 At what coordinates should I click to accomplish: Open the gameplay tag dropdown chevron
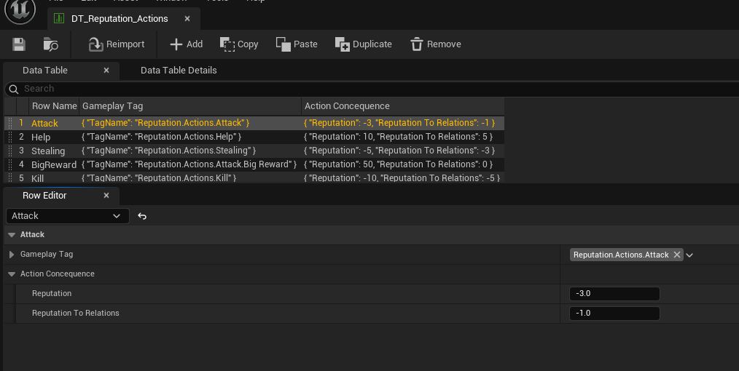pyautogui.click(x=689, y=255)
